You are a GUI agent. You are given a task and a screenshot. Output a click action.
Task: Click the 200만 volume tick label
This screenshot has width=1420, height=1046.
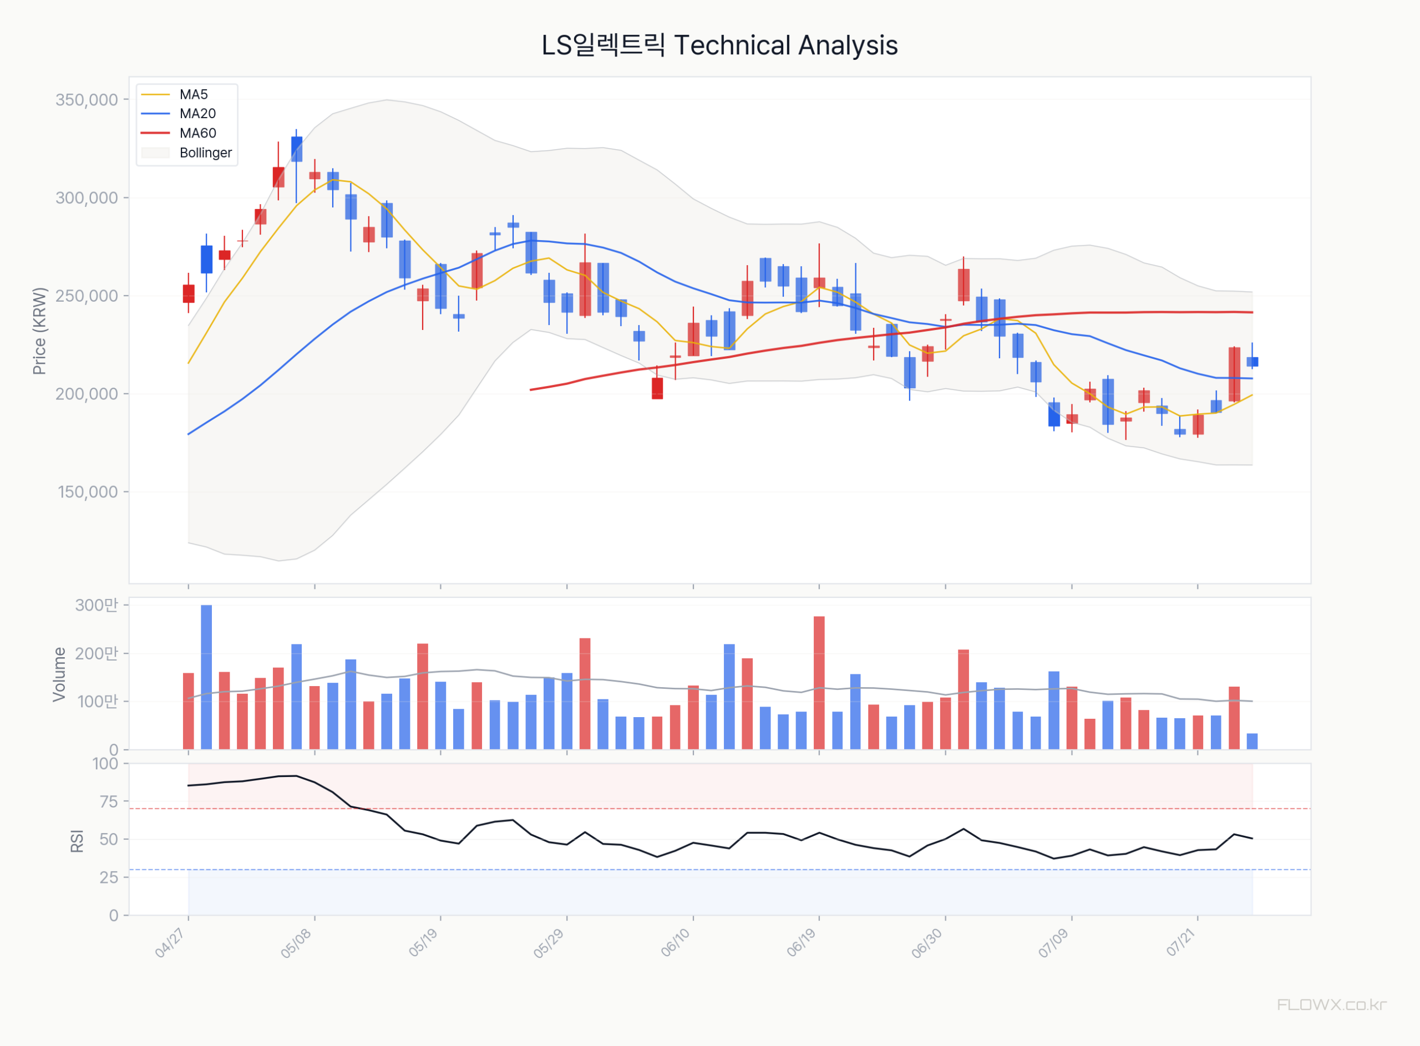tap(97, 653)
